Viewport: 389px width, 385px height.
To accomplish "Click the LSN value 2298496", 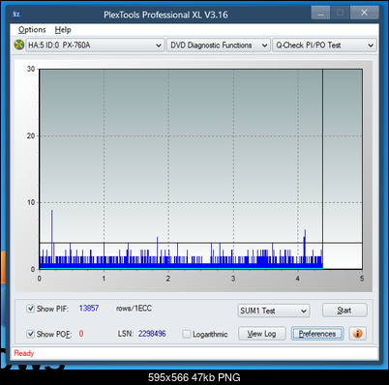I will click(152, 334).
